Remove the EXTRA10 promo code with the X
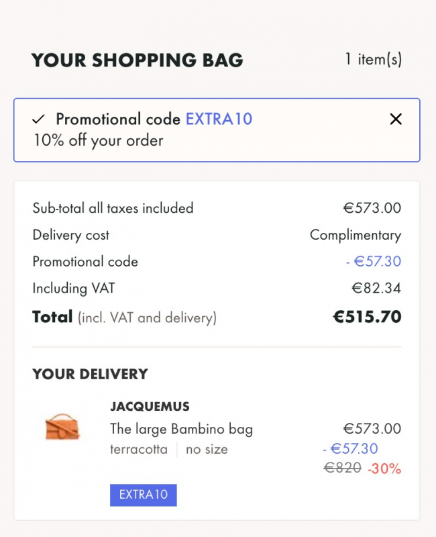This screenshot has width=436, height=537. [x=396, y=119]
